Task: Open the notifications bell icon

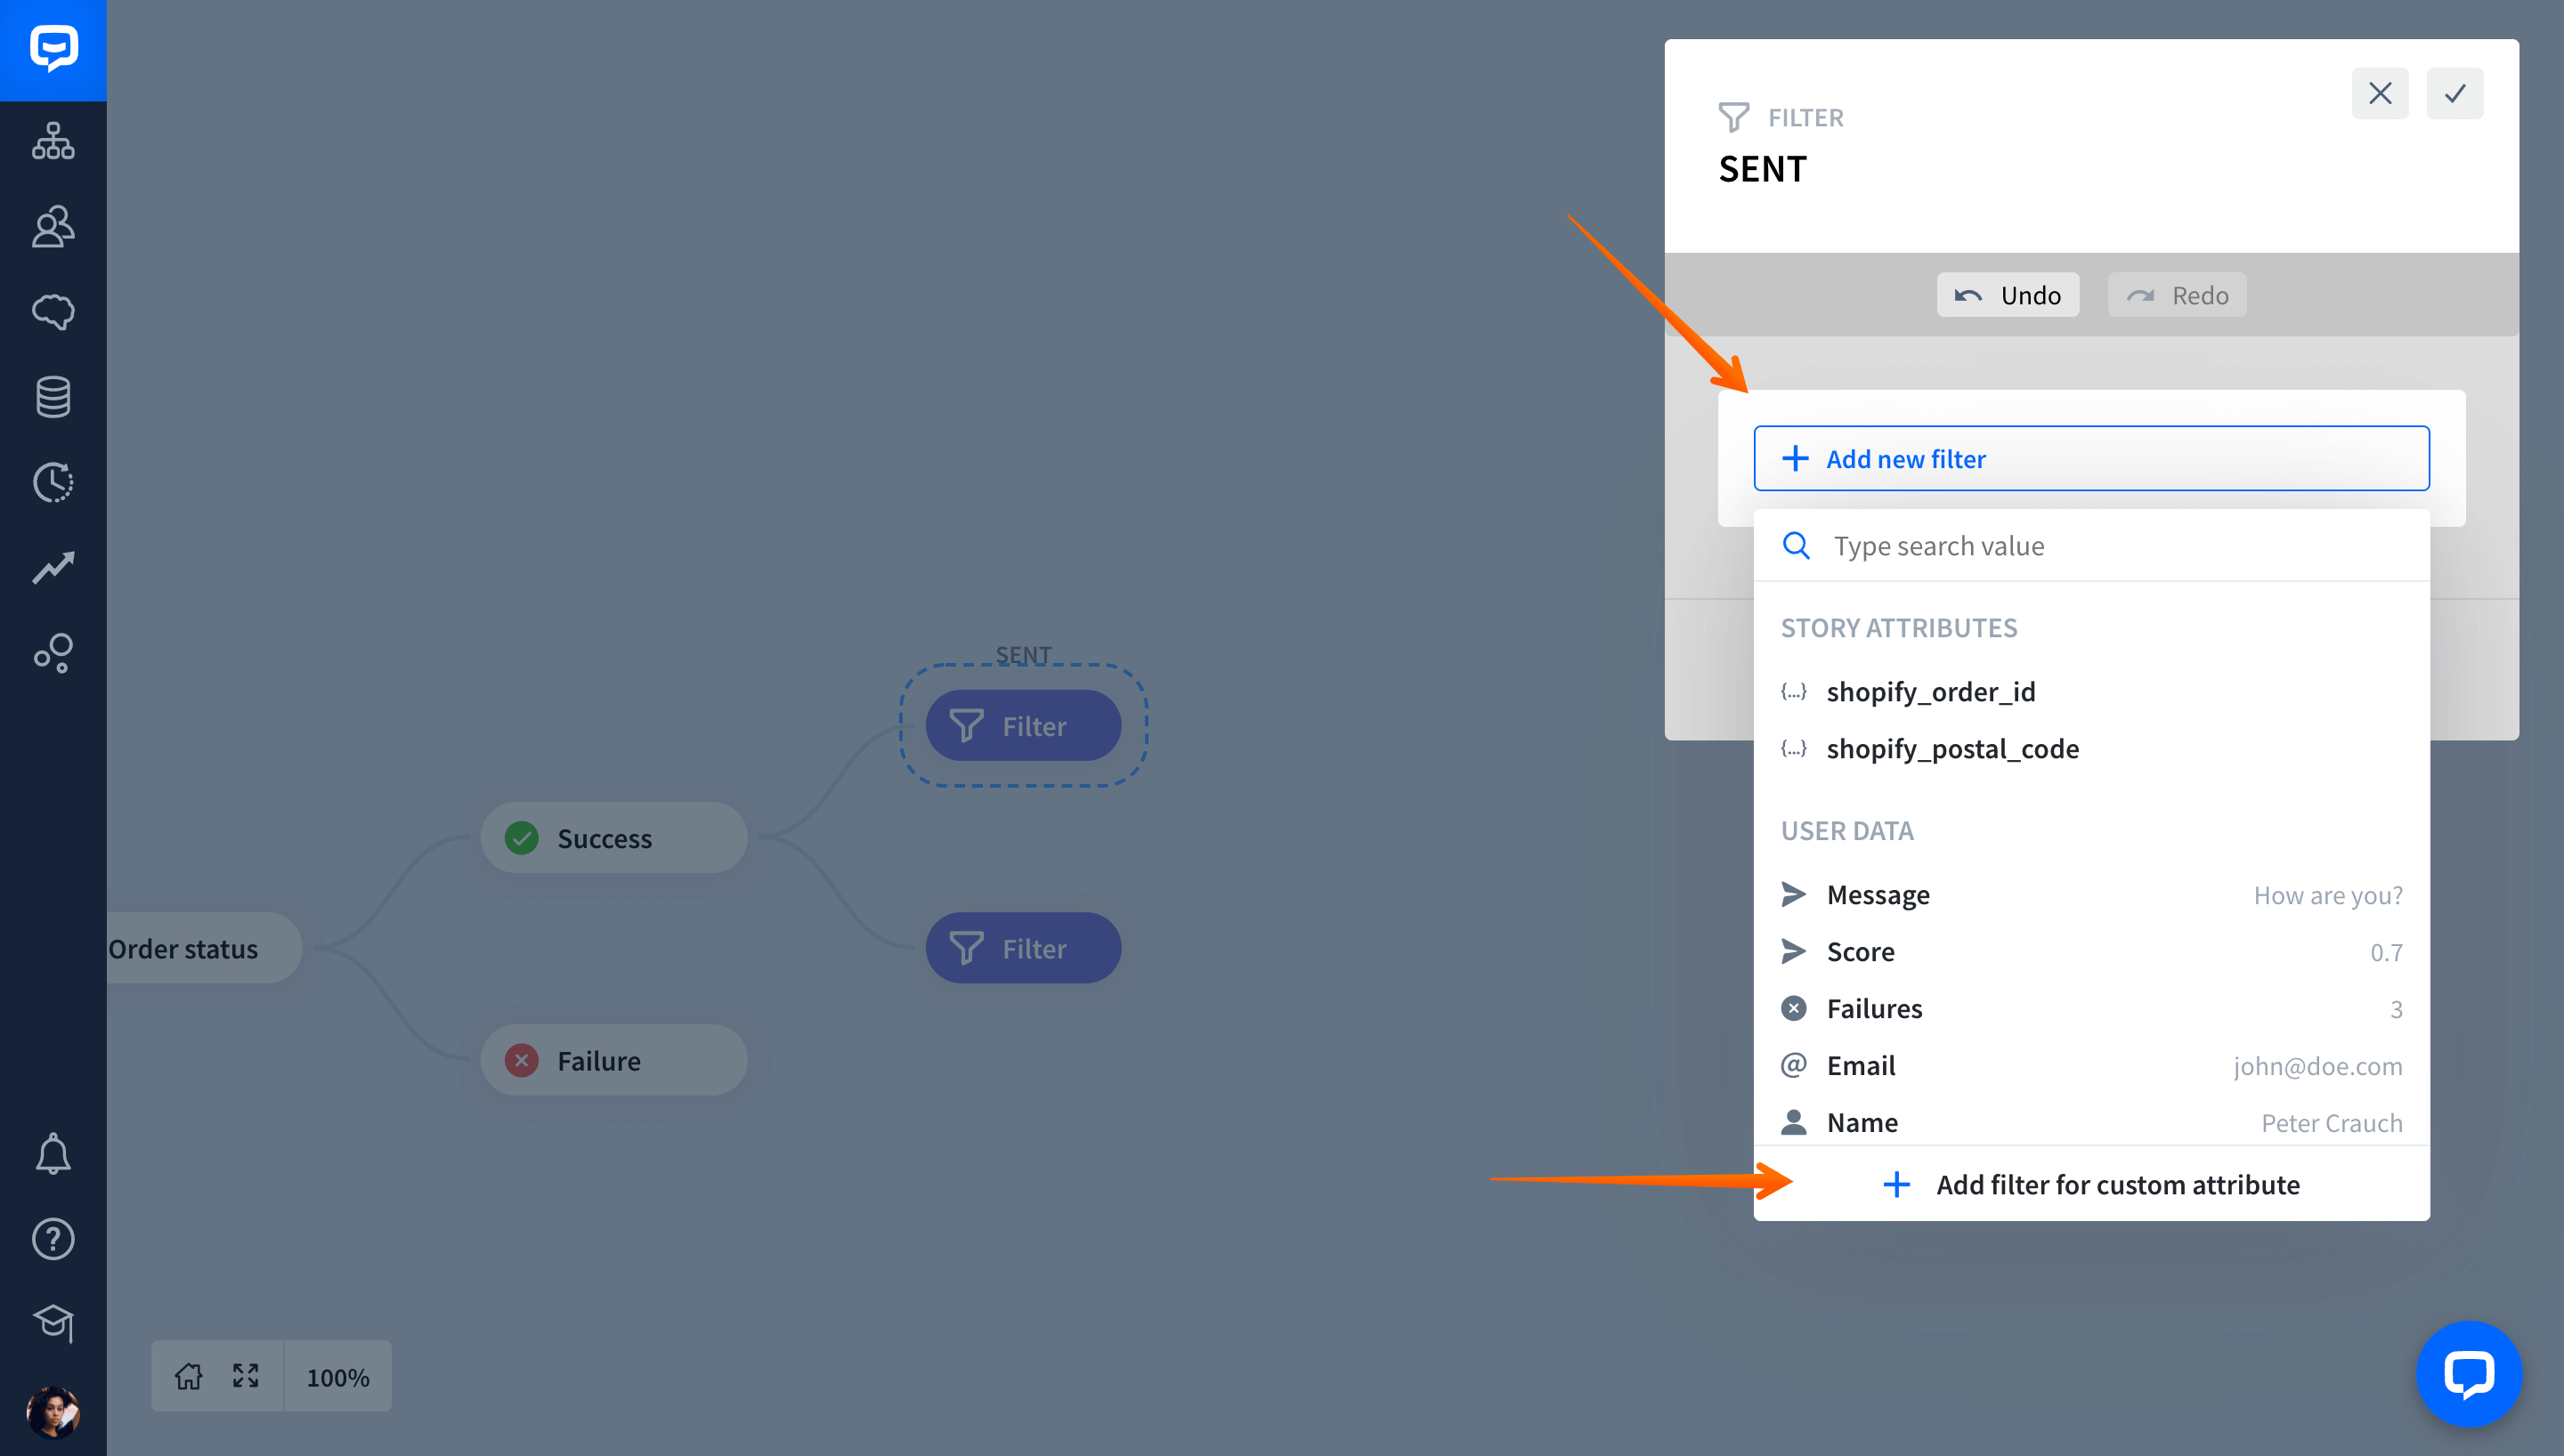Action: tap(53, 1154)
